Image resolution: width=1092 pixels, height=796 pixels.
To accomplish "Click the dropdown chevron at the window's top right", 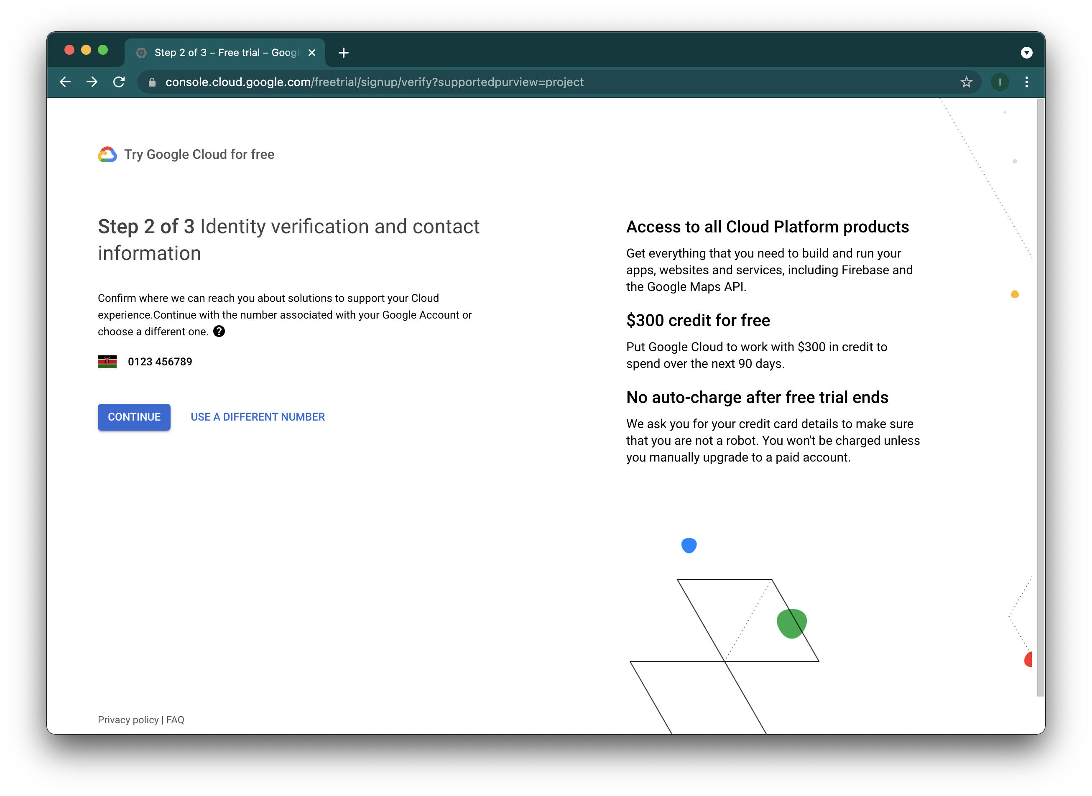I will 1028,53.
